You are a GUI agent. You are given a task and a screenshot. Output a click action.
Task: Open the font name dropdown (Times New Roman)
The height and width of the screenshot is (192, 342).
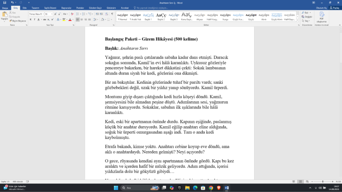(43, 14)
